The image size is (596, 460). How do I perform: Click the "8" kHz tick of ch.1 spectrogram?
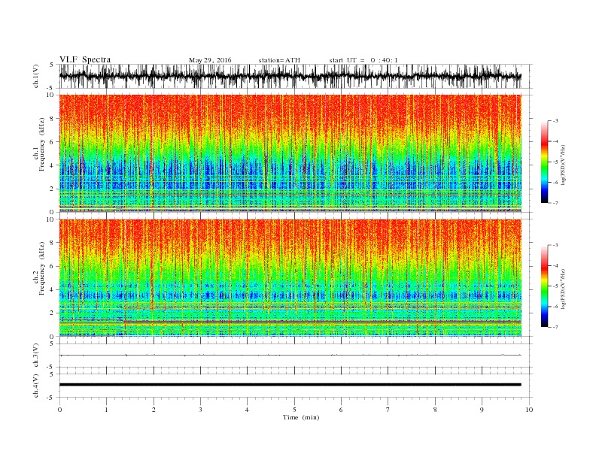tap(52, 119)
